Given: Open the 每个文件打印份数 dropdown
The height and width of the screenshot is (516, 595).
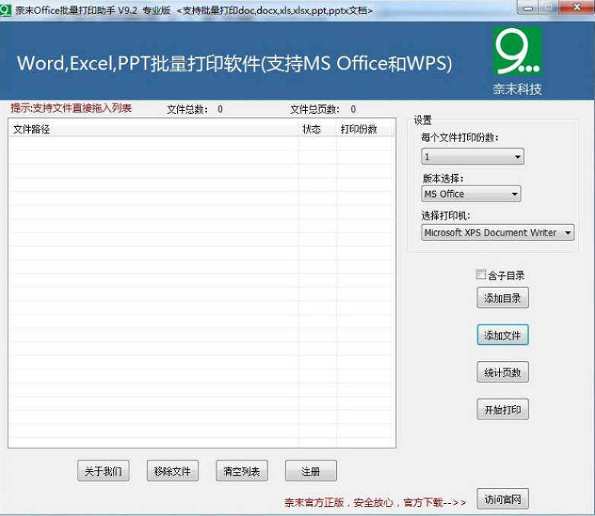Looking at the screenshot, I should [x=473, y=157].
